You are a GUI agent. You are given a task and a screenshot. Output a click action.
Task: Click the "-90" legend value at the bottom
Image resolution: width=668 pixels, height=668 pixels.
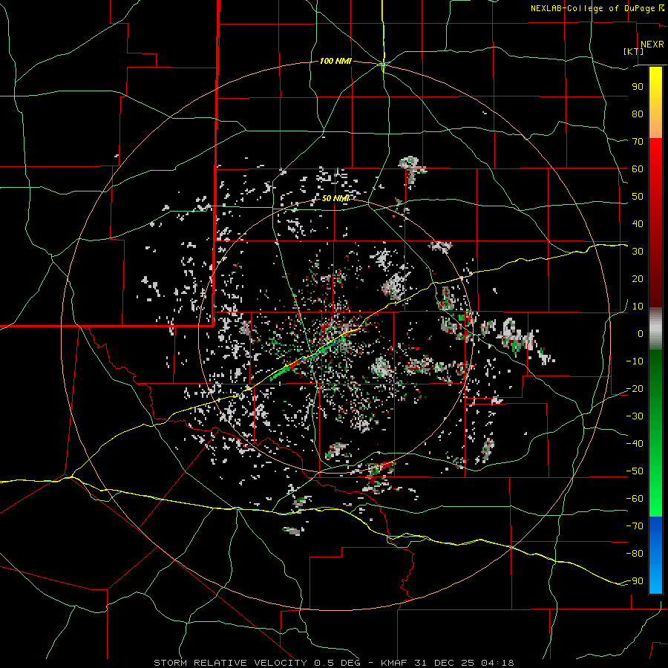pyautogui.click(x=635, y=581)
